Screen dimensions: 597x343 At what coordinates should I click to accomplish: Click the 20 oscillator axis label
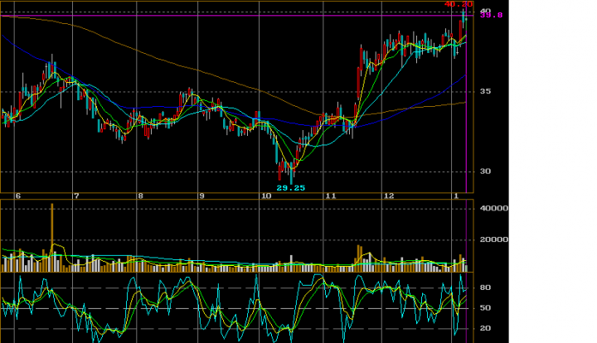click(485, 328)
